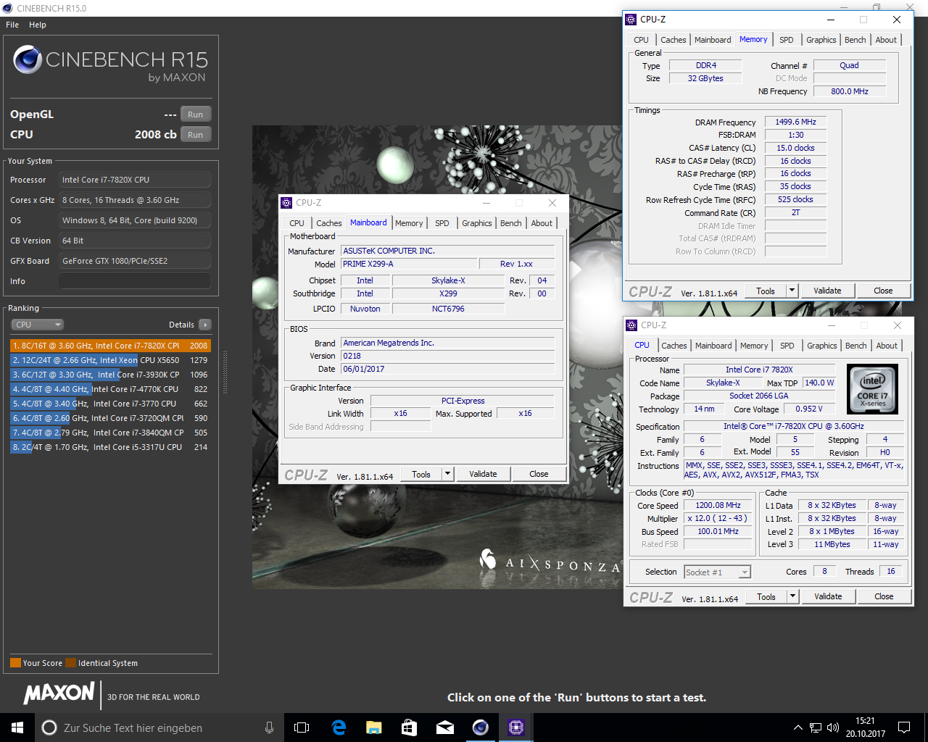Click Close in Mainboard CPU-Z window
Viewport: 928px width, 742px height.
tap(539, 474)
